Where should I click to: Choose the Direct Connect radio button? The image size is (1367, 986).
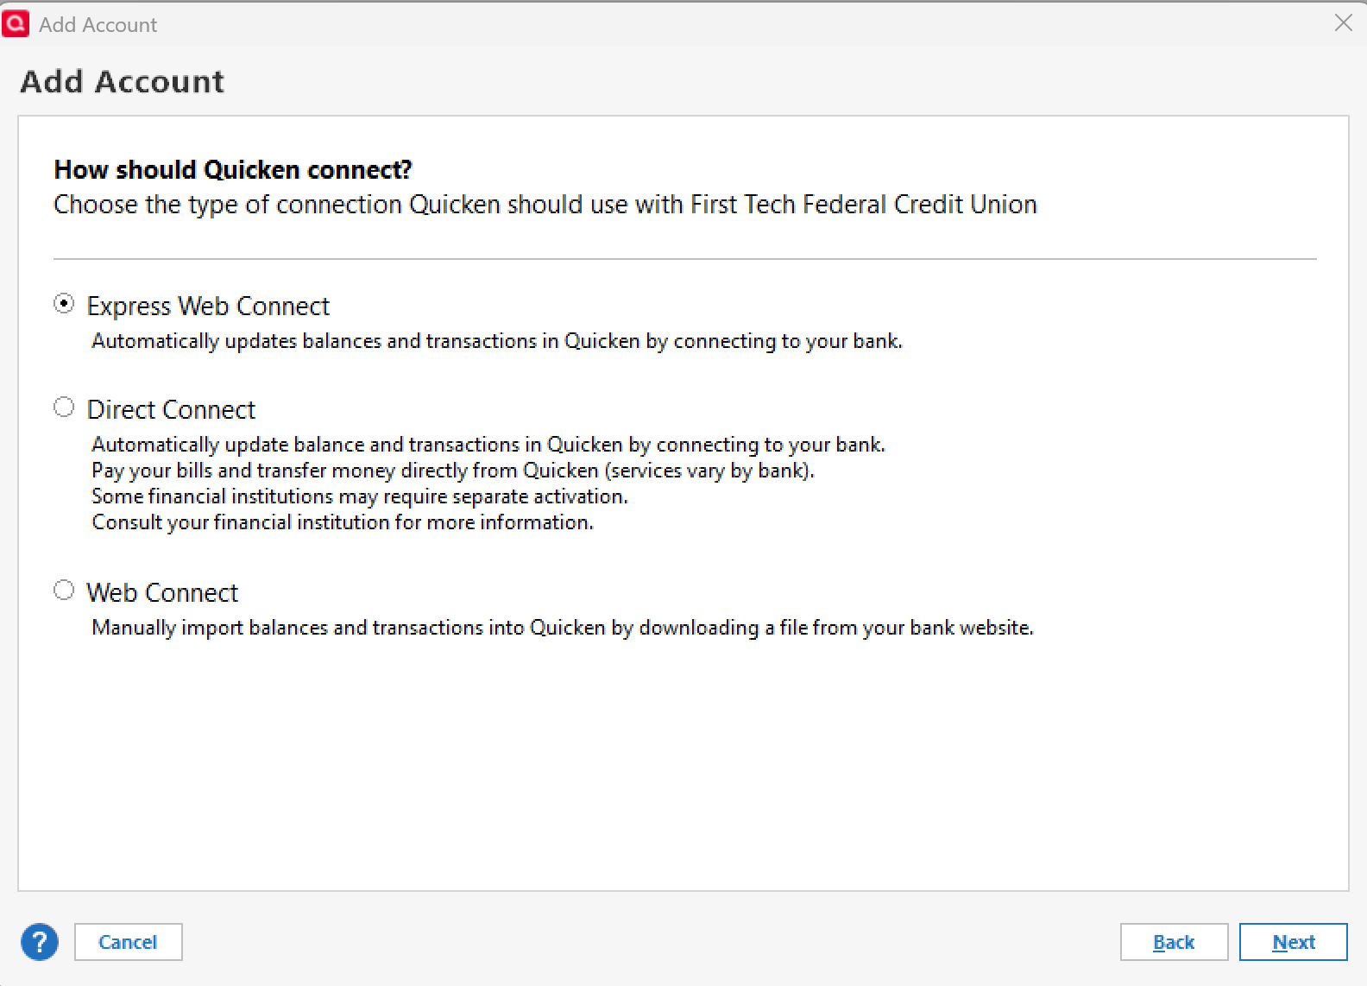[64, 408]
